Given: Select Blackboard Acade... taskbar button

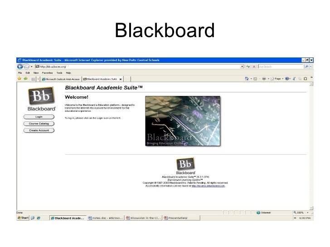Looking at the screenshot, I should (68, 218).
